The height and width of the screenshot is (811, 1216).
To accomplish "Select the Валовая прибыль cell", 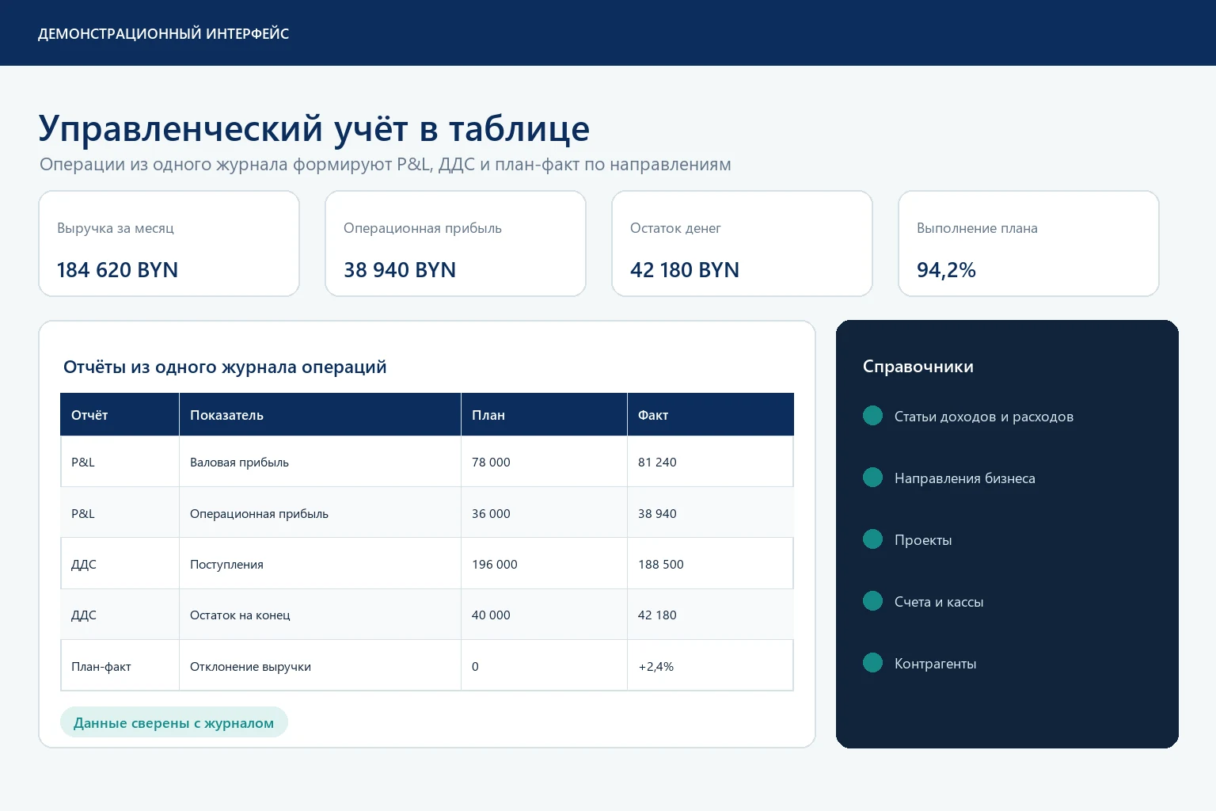I will [320, 462].
